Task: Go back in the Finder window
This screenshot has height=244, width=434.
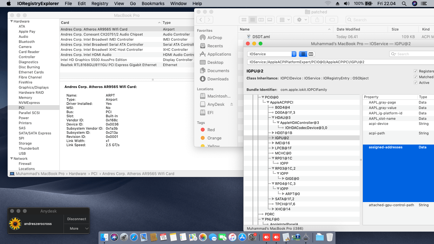Action: [201, 20]
